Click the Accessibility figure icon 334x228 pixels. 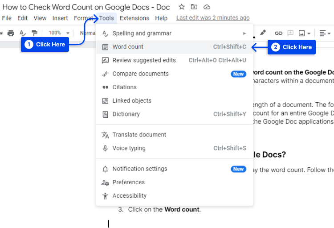tap(105, 196)
